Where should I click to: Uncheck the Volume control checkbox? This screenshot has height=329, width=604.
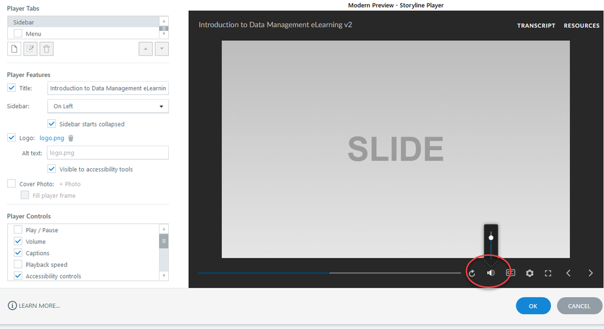tap(18, 241)
